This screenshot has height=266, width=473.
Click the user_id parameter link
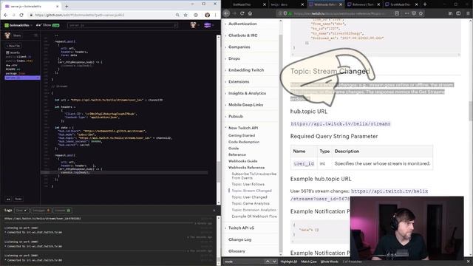coord(304,164)
